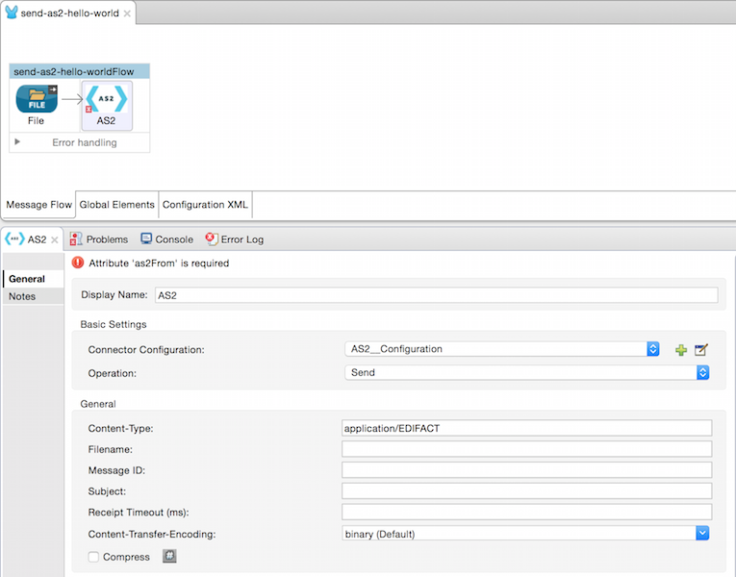Click the Content-Type input field
Image resolution: width=736 pixels, height=577 pixels.
[526, 428]
